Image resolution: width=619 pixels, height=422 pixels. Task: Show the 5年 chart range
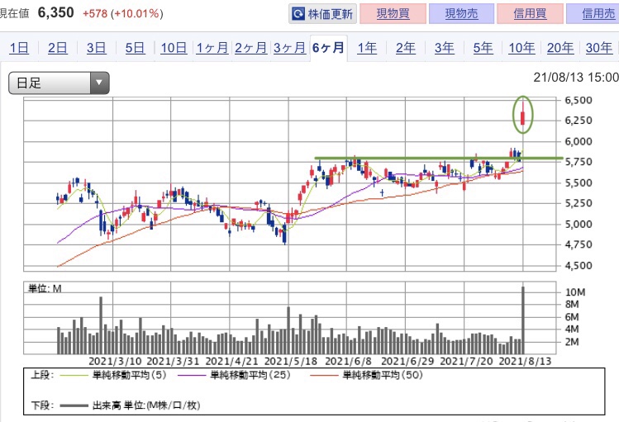point(483,48)
